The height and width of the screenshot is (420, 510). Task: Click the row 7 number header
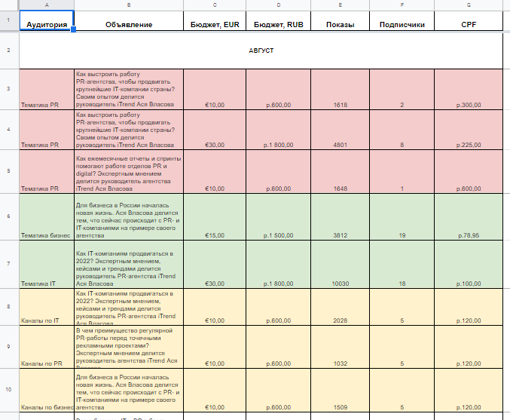coord(9,265)
